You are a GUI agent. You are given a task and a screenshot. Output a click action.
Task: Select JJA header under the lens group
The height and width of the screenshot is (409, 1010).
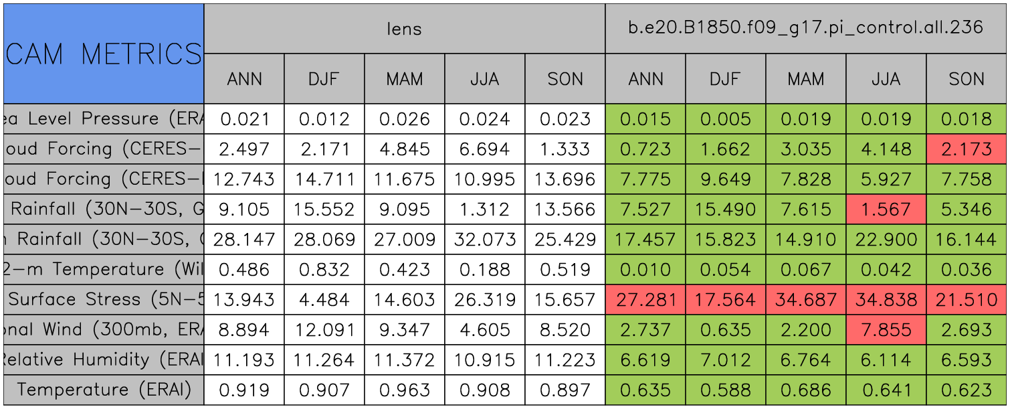484,79
